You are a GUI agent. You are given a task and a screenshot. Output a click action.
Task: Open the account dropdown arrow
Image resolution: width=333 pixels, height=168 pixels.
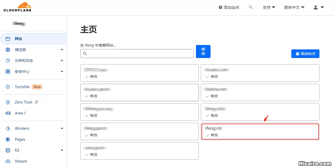[322, 8]
